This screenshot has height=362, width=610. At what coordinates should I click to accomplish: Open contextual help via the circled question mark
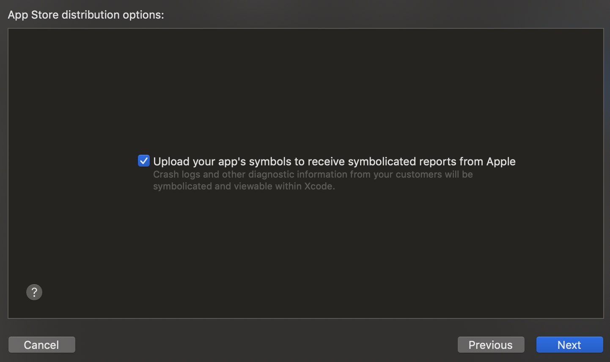34,292
